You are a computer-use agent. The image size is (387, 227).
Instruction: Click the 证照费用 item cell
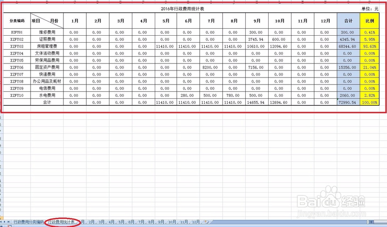click(47, 39)
